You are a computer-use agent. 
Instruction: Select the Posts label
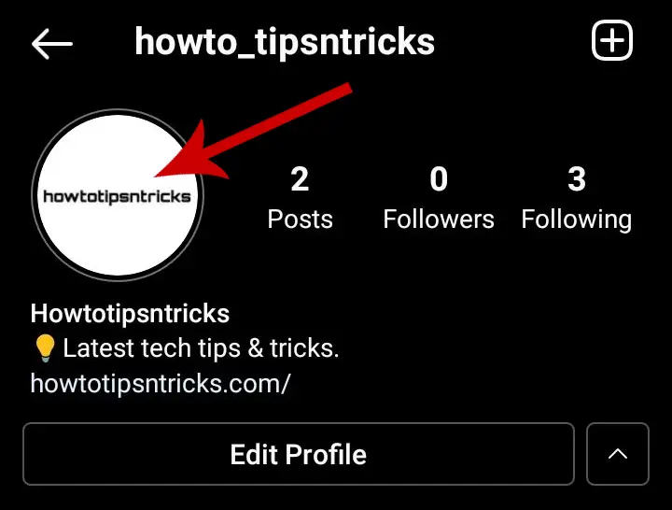[300, 220]
